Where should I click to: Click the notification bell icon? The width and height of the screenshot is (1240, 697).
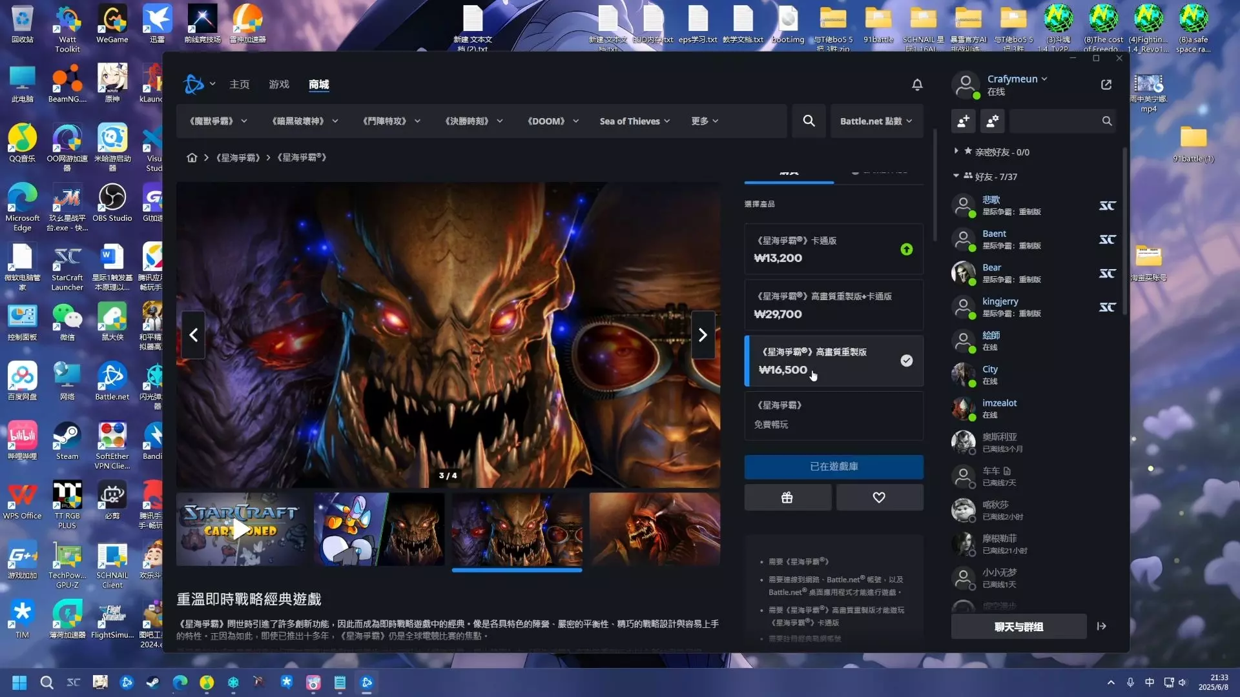917,85
